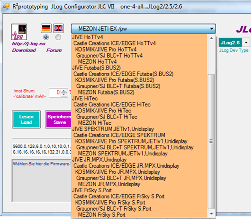Select MEZON HiTec entry
The width and height of the screenshot is (252, 222).
click(x=139, y=123)
